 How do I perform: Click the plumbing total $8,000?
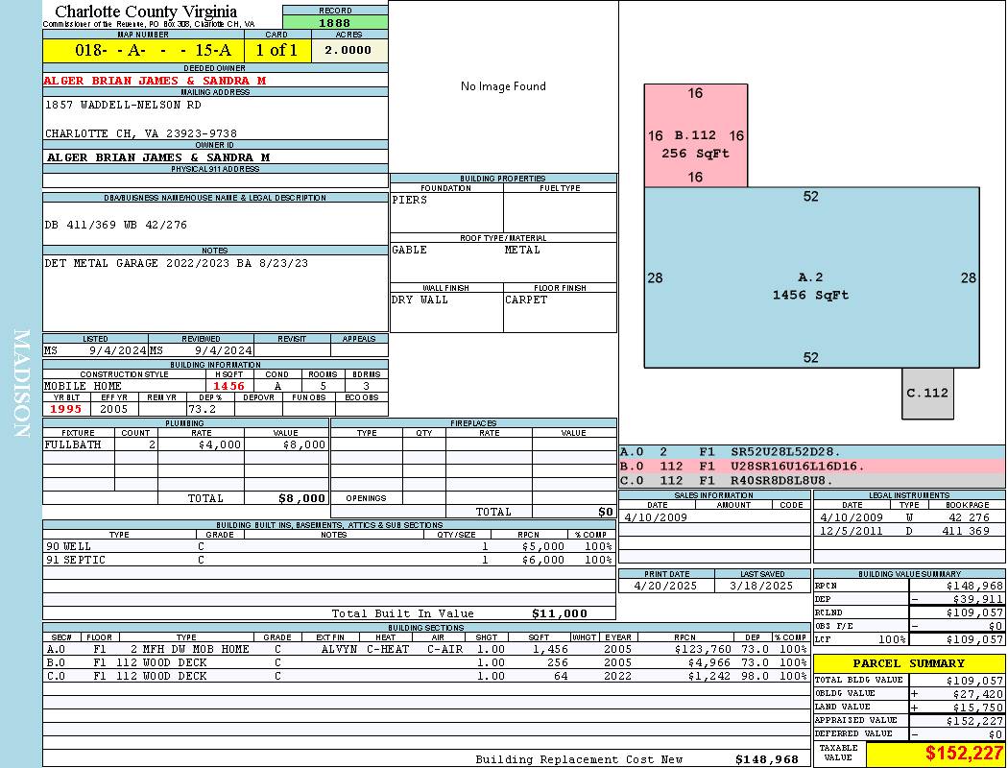click(301, 498)
